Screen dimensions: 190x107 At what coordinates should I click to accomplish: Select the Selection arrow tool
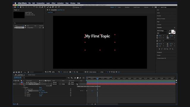[18, 7]
